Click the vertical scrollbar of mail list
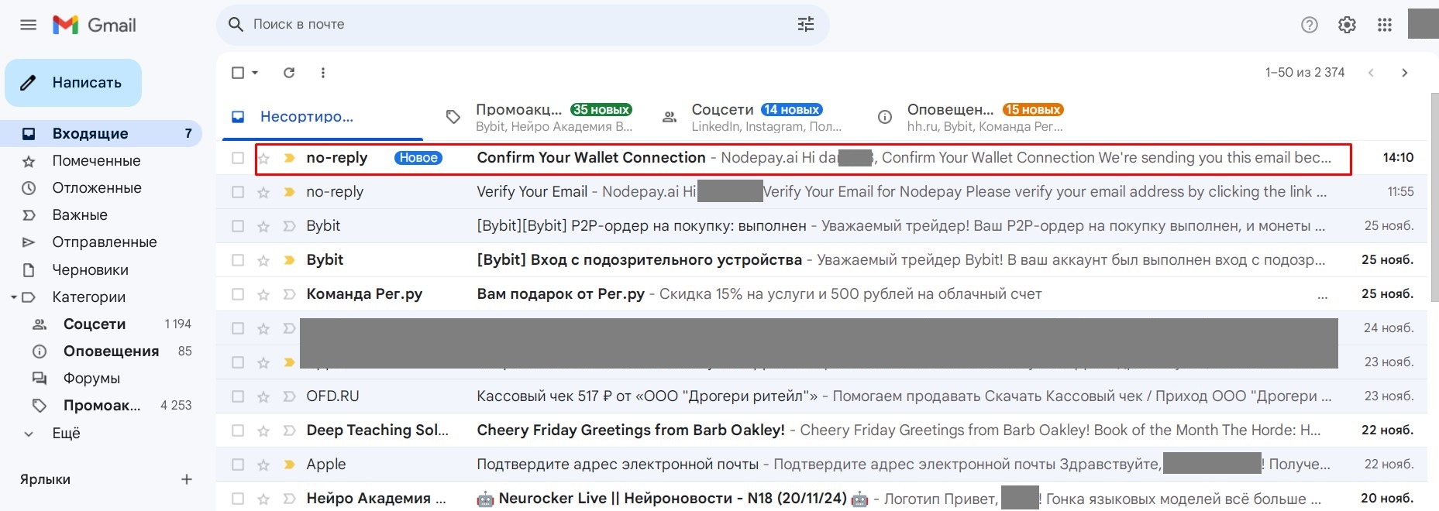The height and width of the screenshot is (511, 1439). click(1434, 197)
